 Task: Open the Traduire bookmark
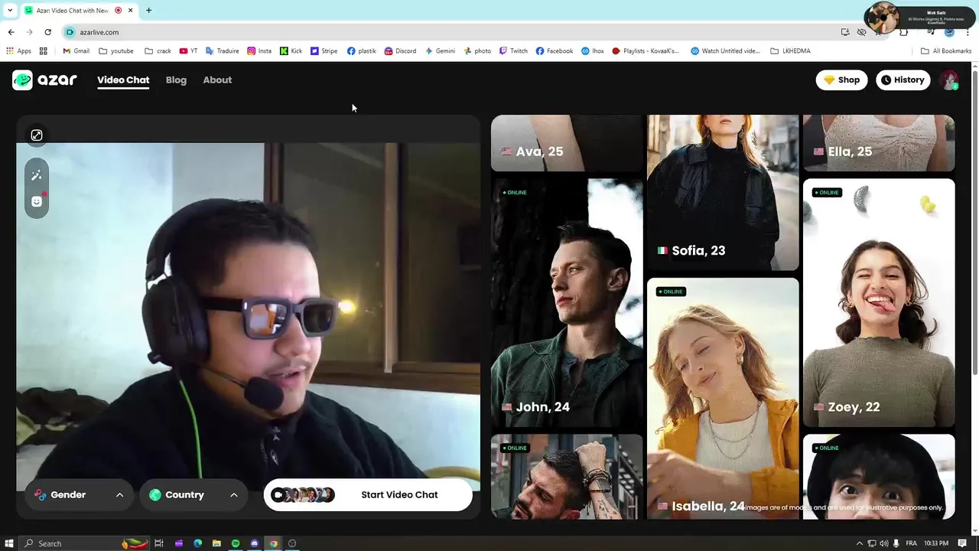point(223,51)
